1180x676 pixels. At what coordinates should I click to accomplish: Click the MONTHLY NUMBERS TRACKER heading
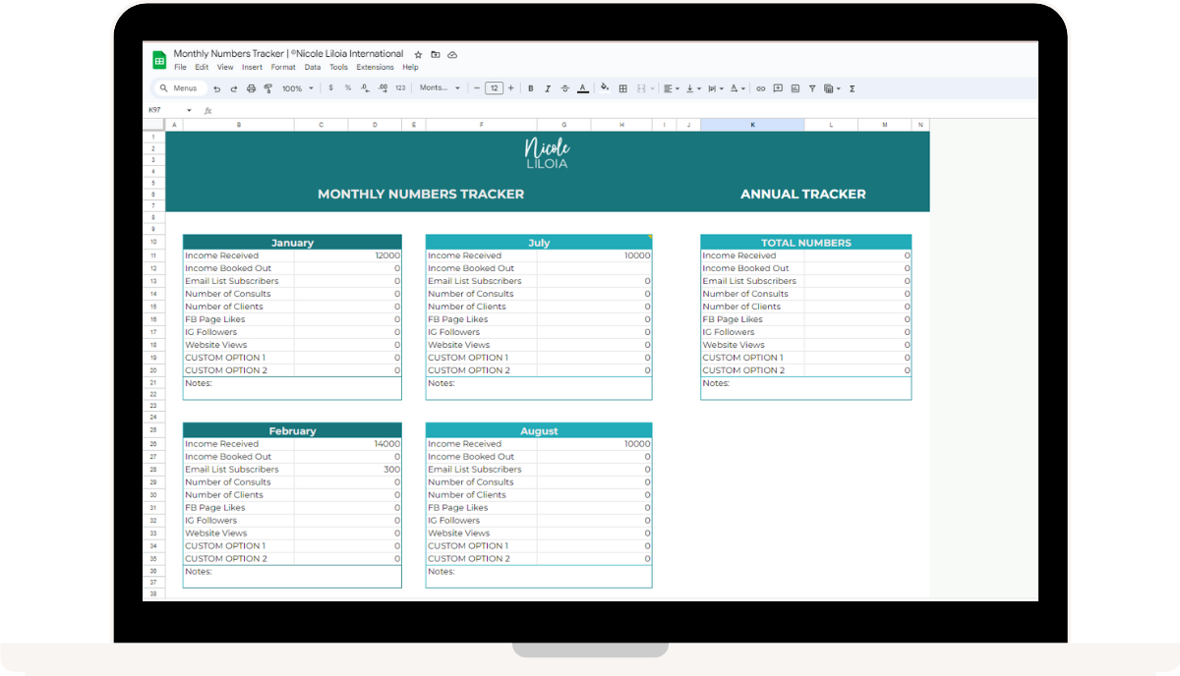[x=421, y=195]
